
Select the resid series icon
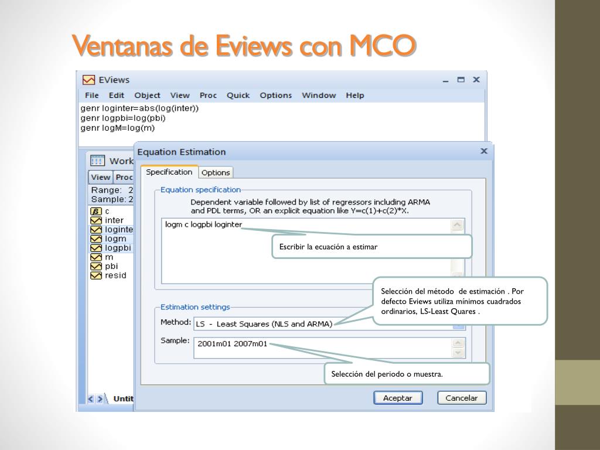click(96, 275)
